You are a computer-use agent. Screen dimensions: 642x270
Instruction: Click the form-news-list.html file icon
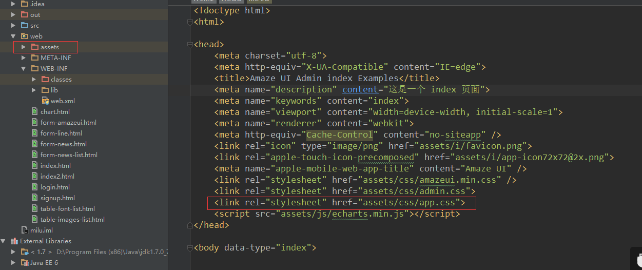[35, 155]
